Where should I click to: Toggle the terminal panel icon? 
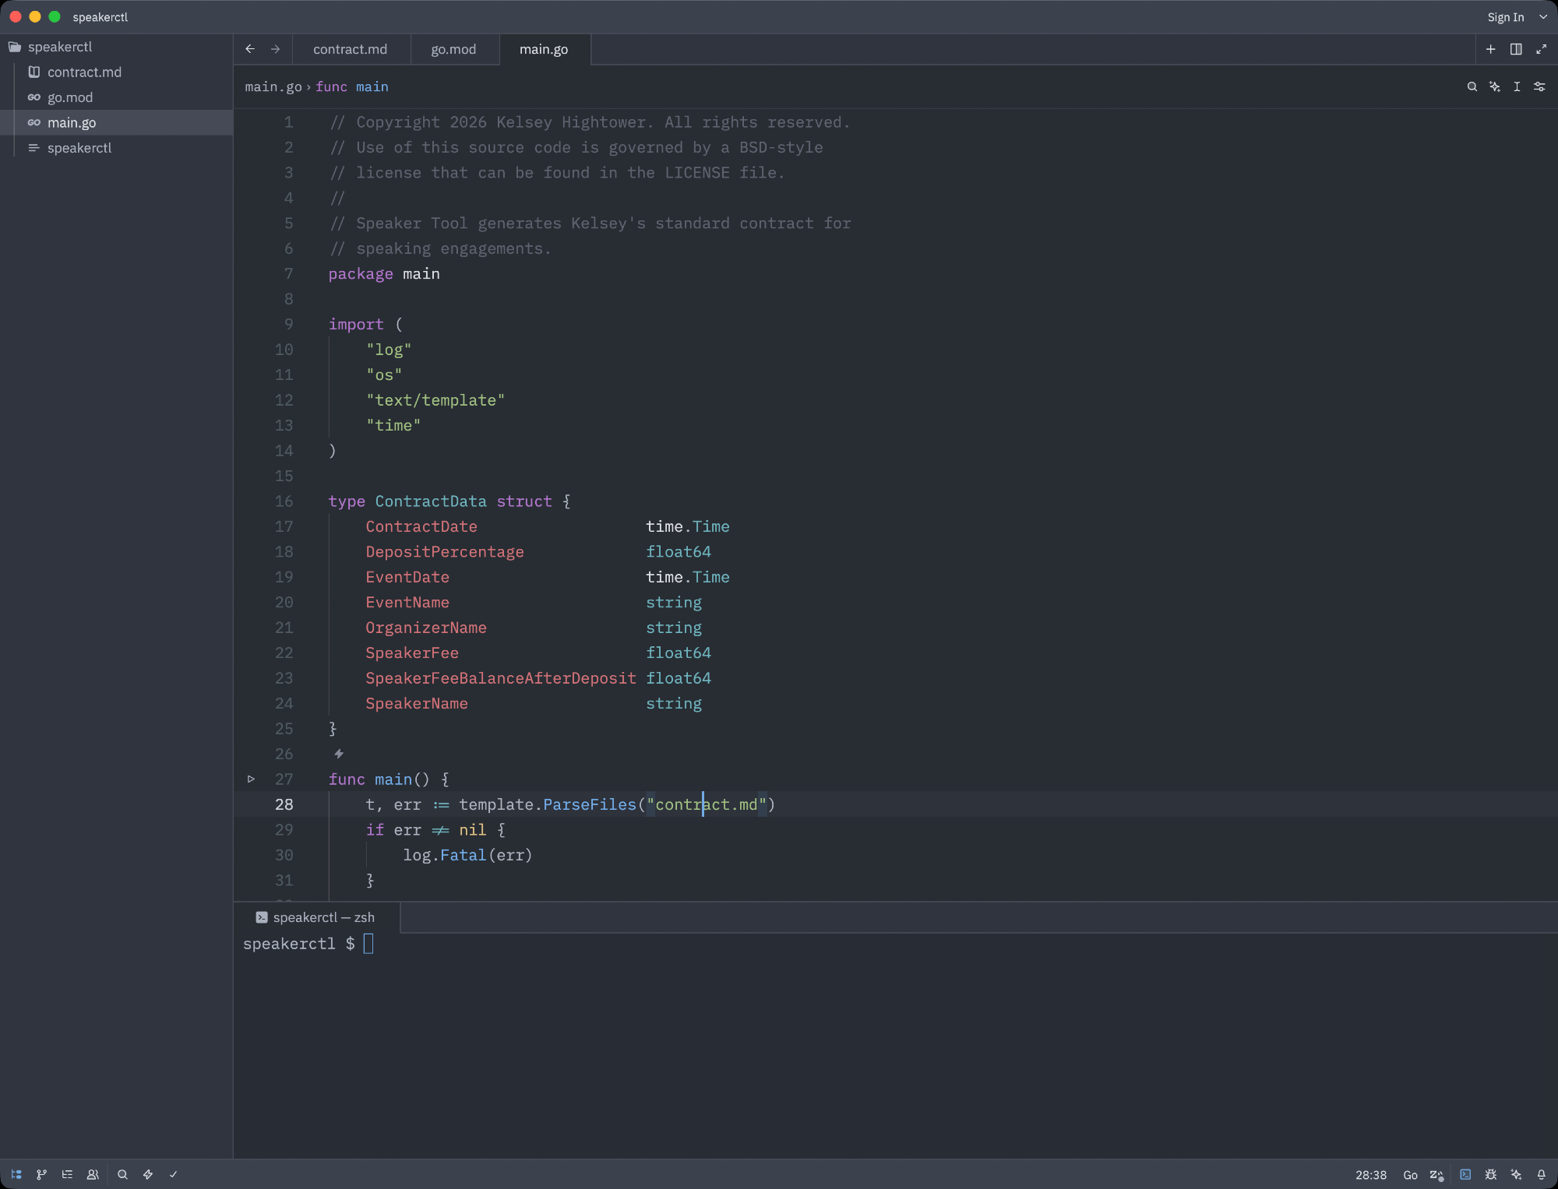point(1465,1174)
